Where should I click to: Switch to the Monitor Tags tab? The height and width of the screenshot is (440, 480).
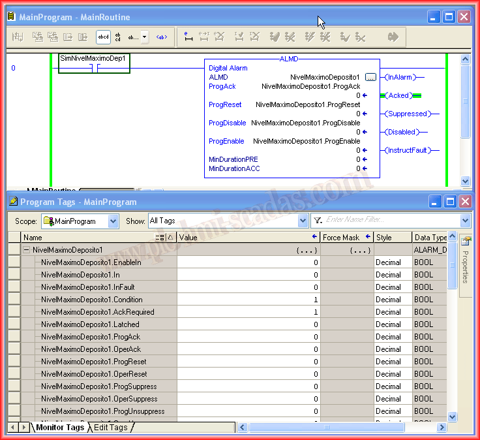[60, 428]
